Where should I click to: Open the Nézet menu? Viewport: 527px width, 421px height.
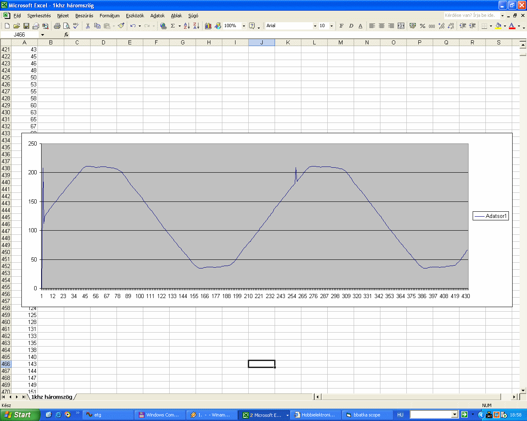pyautogui.click(x=63, y=16)
